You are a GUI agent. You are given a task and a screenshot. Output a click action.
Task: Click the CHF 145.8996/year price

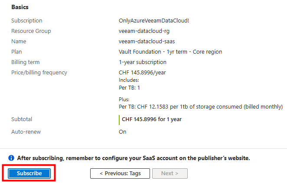(142, 73)
